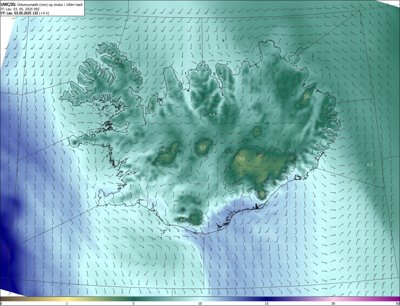Click the "1" tick on the color scale

click(x=67, y=303)
